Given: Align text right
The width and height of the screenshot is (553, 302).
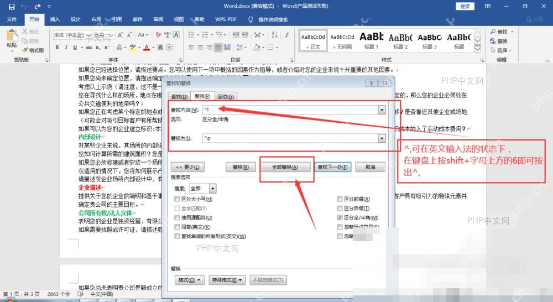Looking at the screenshot, I should 209,47.
